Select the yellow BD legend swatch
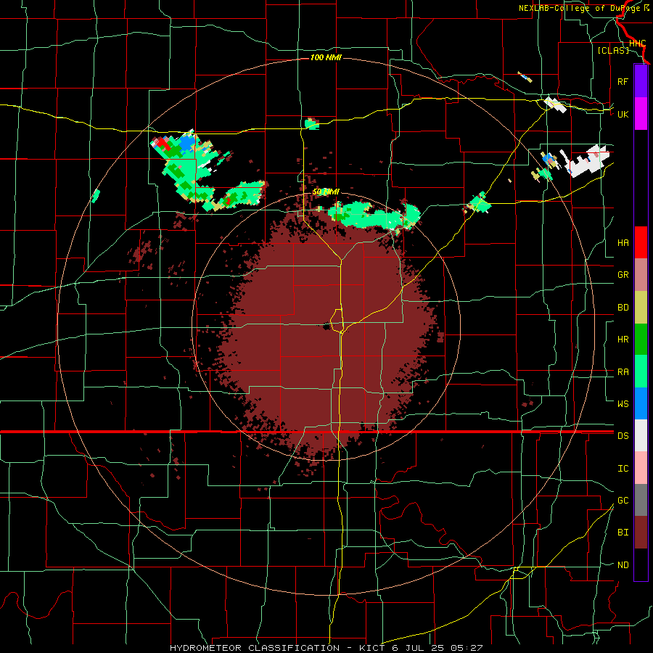Viewport: 653px width, 653px height. coord(641,307)
